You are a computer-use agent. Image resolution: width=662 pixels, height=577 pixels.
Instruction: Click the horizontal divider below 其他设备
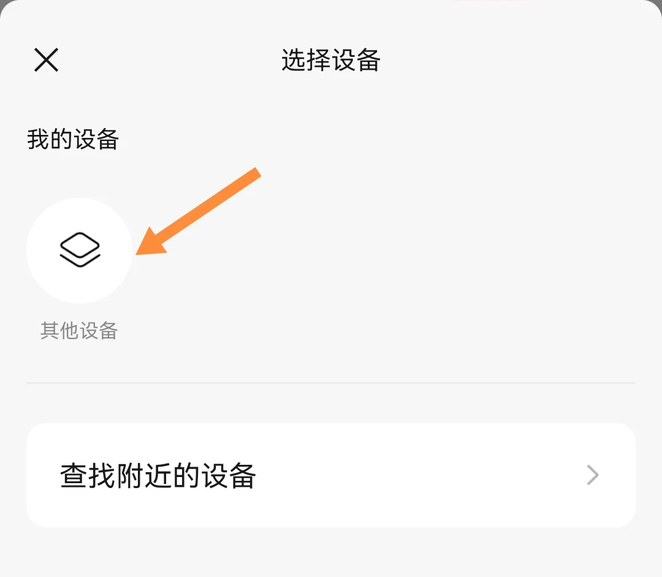330,383
